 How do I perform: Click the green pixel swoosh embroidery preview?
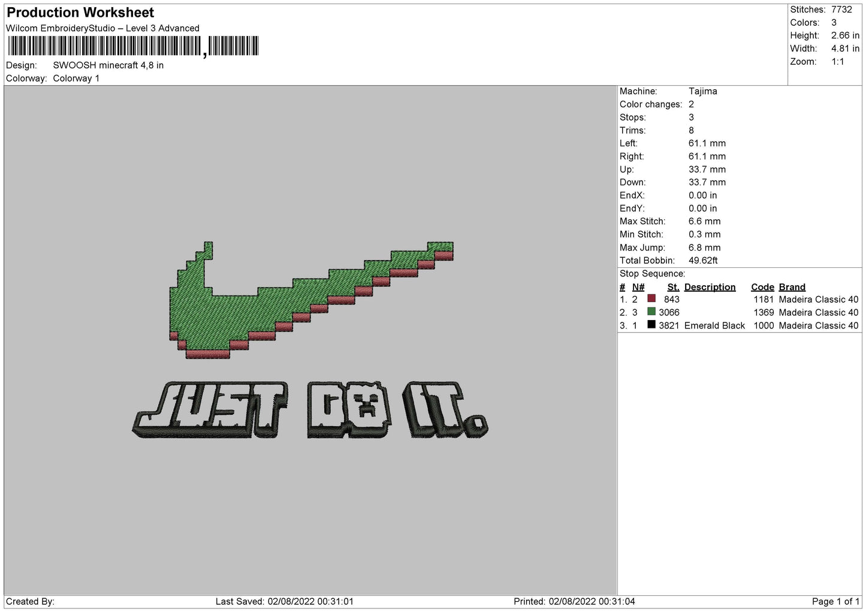(311, 300)
